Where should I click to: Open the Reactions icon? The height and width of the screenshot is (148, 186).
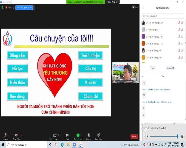[99, 135]
